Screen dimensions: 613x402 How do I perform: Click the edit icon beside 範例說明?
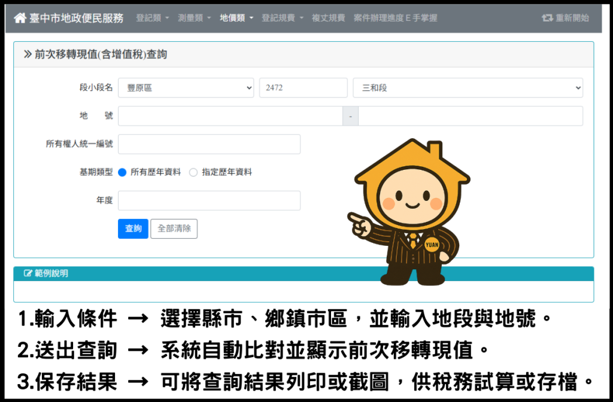(28, 273)
